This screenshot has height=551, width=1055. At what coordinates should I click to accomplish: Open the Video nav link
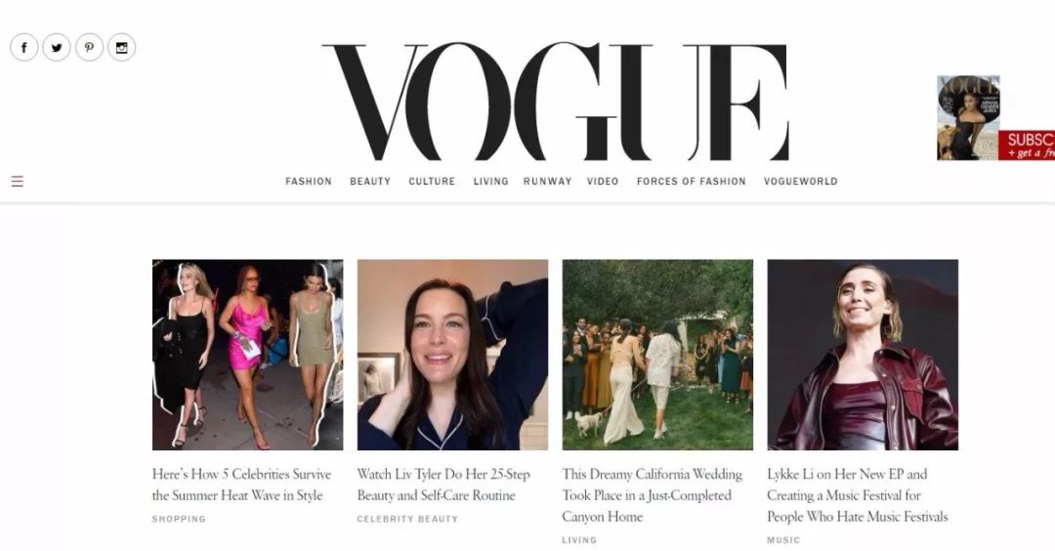point(602,181)
